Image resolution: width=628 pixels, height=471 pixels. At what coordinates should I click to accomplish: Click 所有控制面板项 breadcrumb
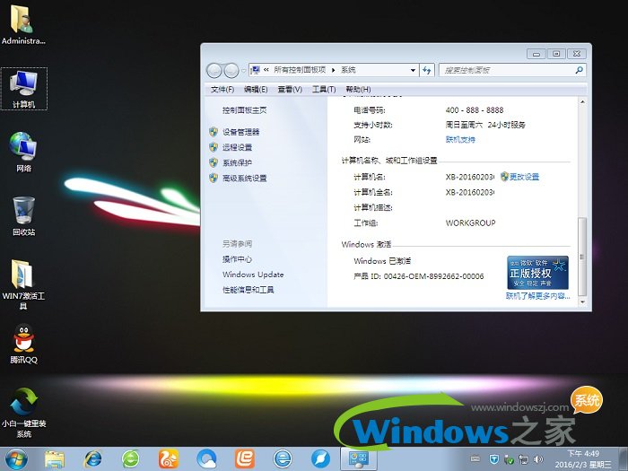pyautogui.click(x=300, y=70)
